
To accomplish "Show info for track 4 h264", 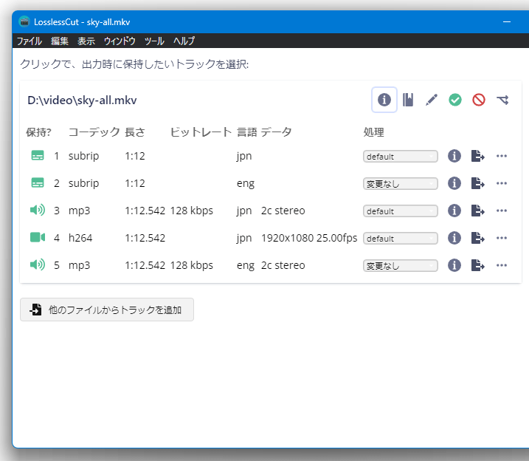I will coord(454,238).
